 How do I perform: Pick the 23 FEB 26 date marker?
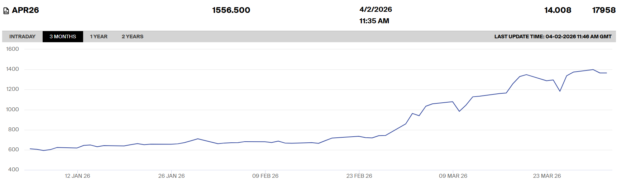click(359, 176)
